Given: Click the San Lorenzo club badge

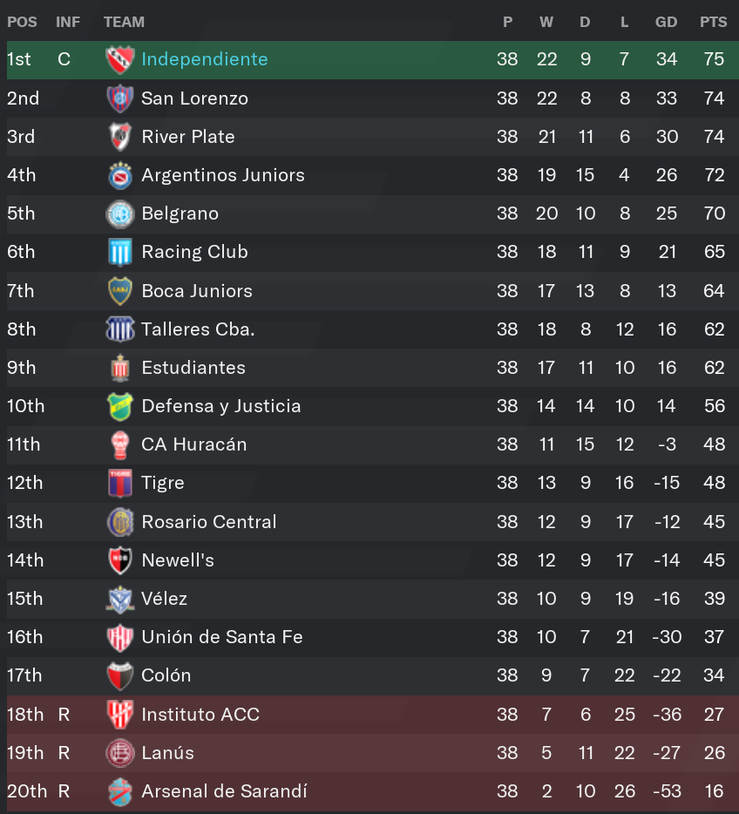Looking at the screenshot, I should tap(120, 98).
